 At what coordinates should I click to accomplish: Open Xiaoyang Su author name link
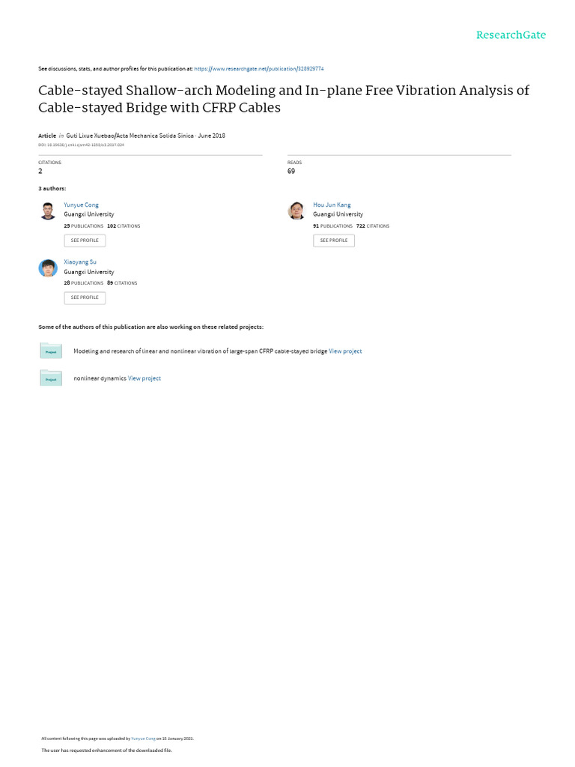click(80, 262)
